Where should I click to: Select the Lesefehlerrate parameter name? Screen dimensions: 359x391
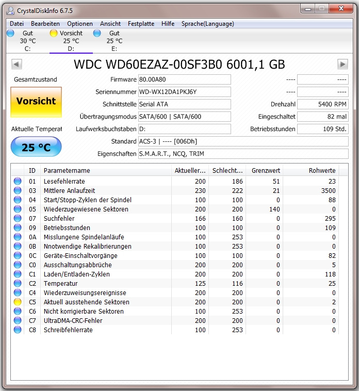click(64, 181)
